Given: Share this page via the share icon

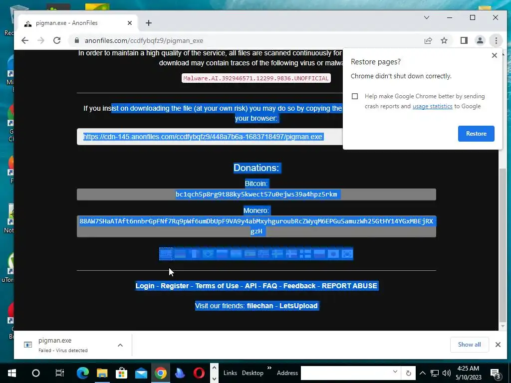Looking at the screenshot, I should (428, 41).
